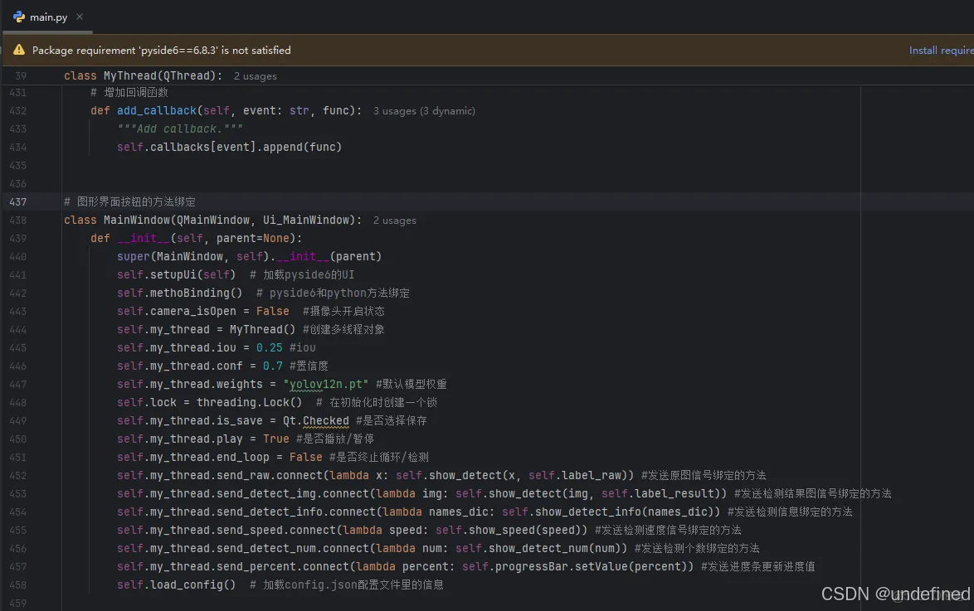
Task: Click the sticky header 'class MyThread(QThread):'
Action: (x=143, y=75)
